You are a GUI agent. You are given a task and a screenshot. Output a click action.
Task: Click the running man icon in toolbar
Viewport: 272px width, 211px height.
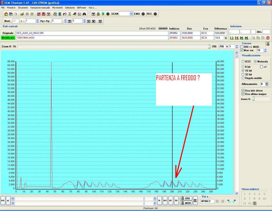pyautogui.click(x=103, y=14)
